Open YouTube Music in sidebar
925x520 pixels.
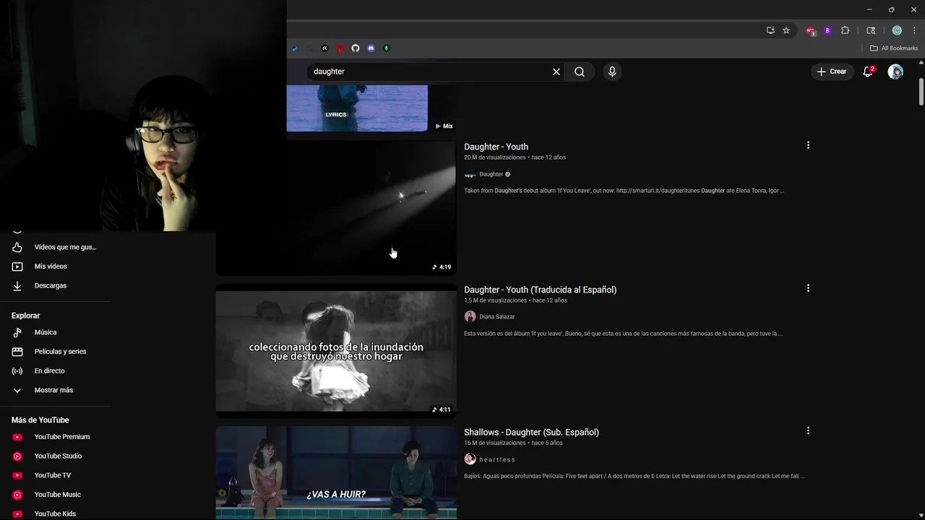pos(57,495)
